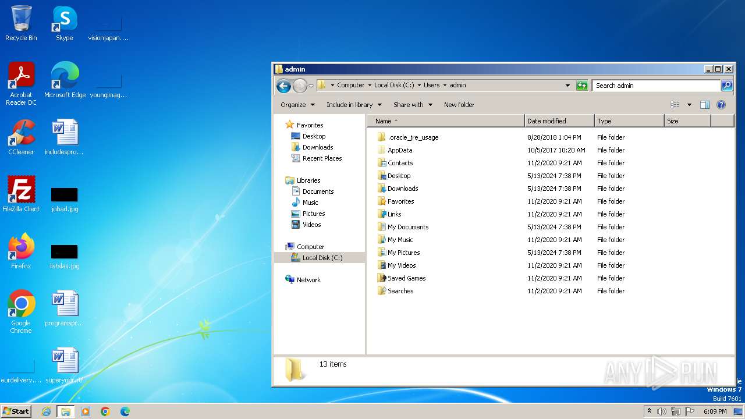Refresh the admin folder view
Image resolution: width=745 pixels, height=419 pixels.
(x=582, y=86)
